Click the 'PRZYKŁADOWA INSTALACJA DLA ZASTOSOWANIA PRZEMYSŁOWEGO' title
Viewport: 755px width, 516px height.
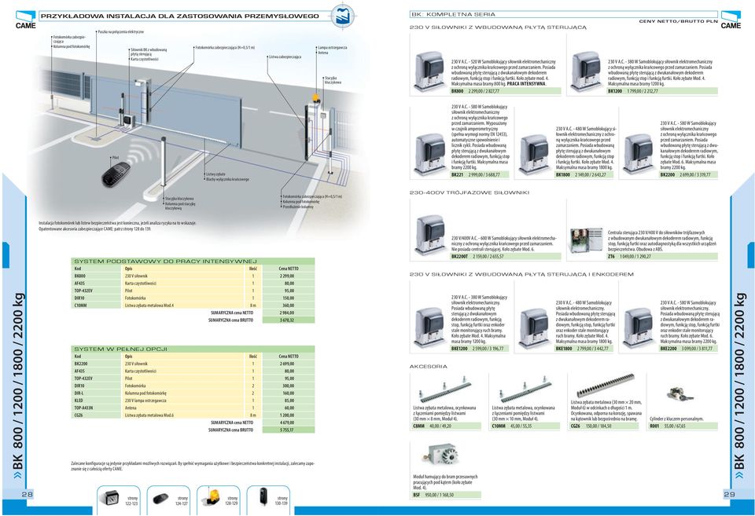tap(179, 16)
